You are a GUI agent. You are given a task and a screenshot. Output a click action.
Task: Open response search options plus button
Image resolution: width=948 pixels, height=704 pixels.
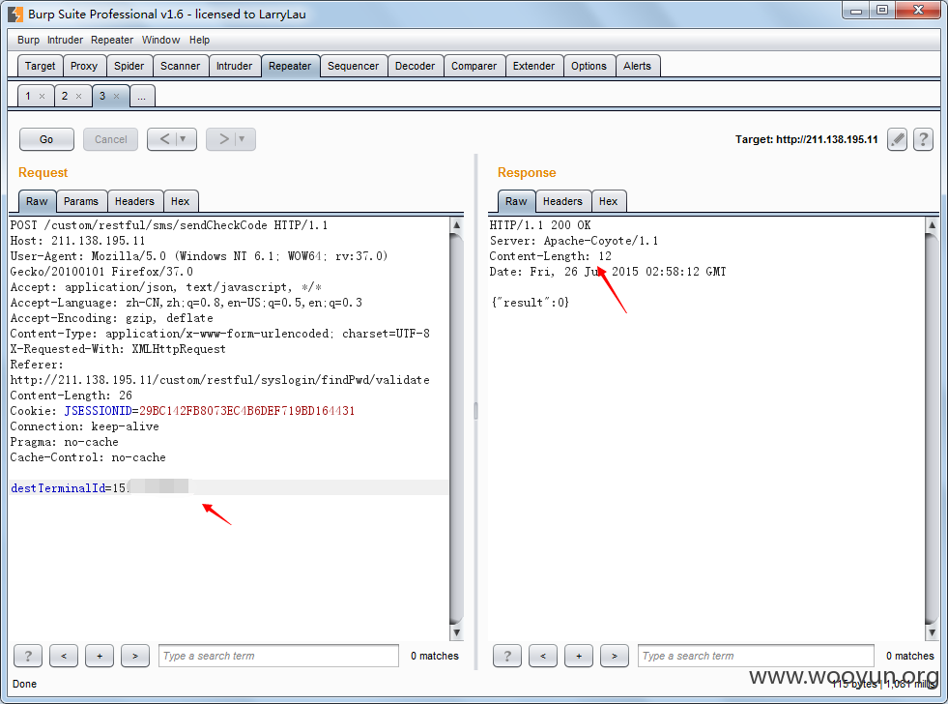tap(579, 656)
